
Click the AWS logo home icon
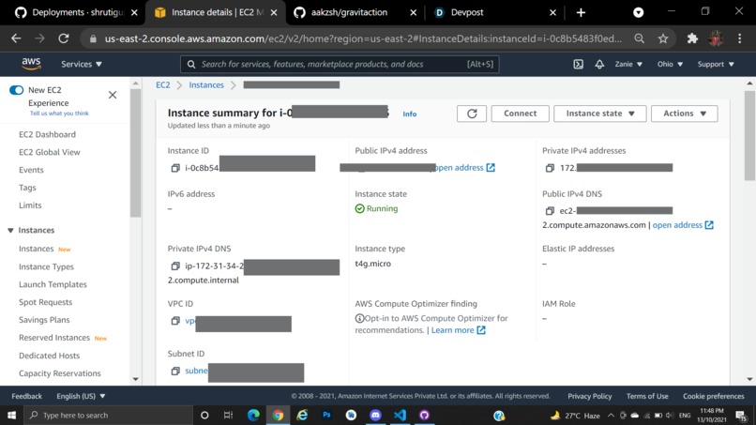tap(31, 64)
